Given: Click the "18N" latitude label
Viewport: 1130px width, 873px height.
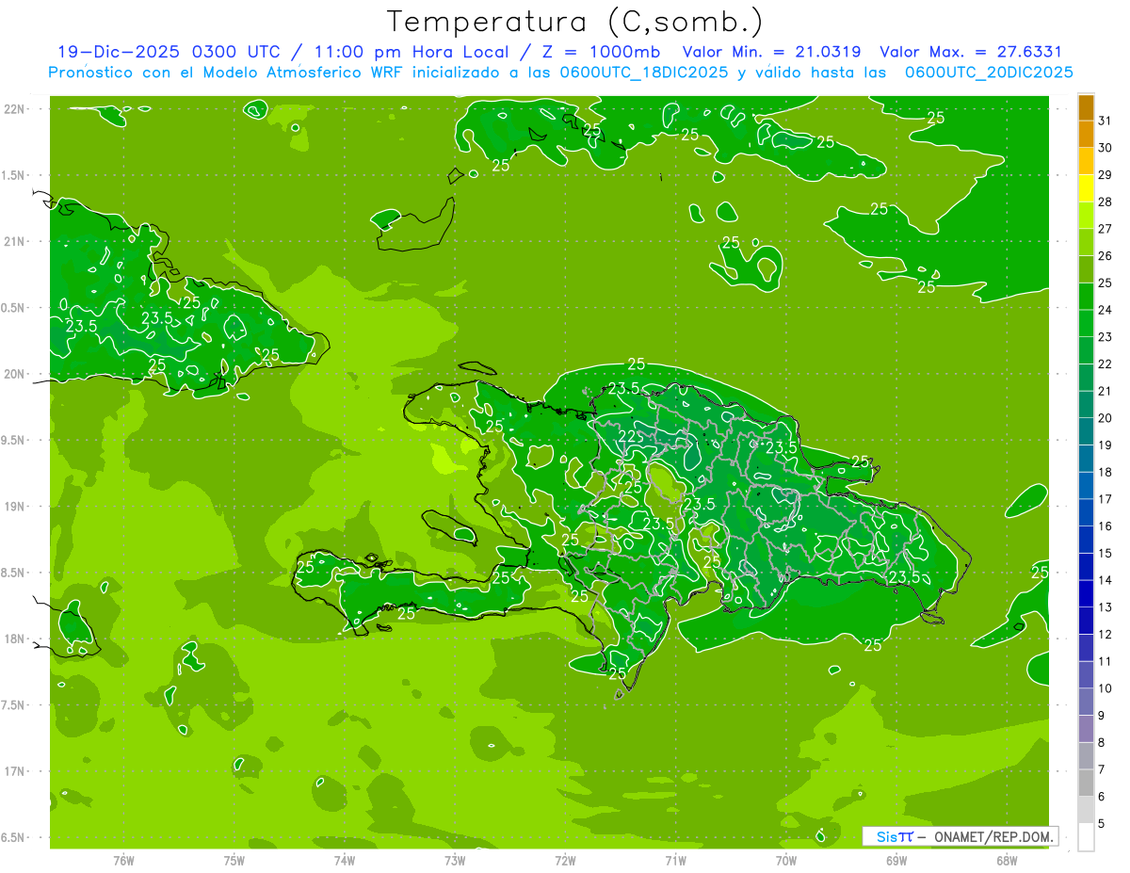Looking at the screenshot, I should click(14, 639).
